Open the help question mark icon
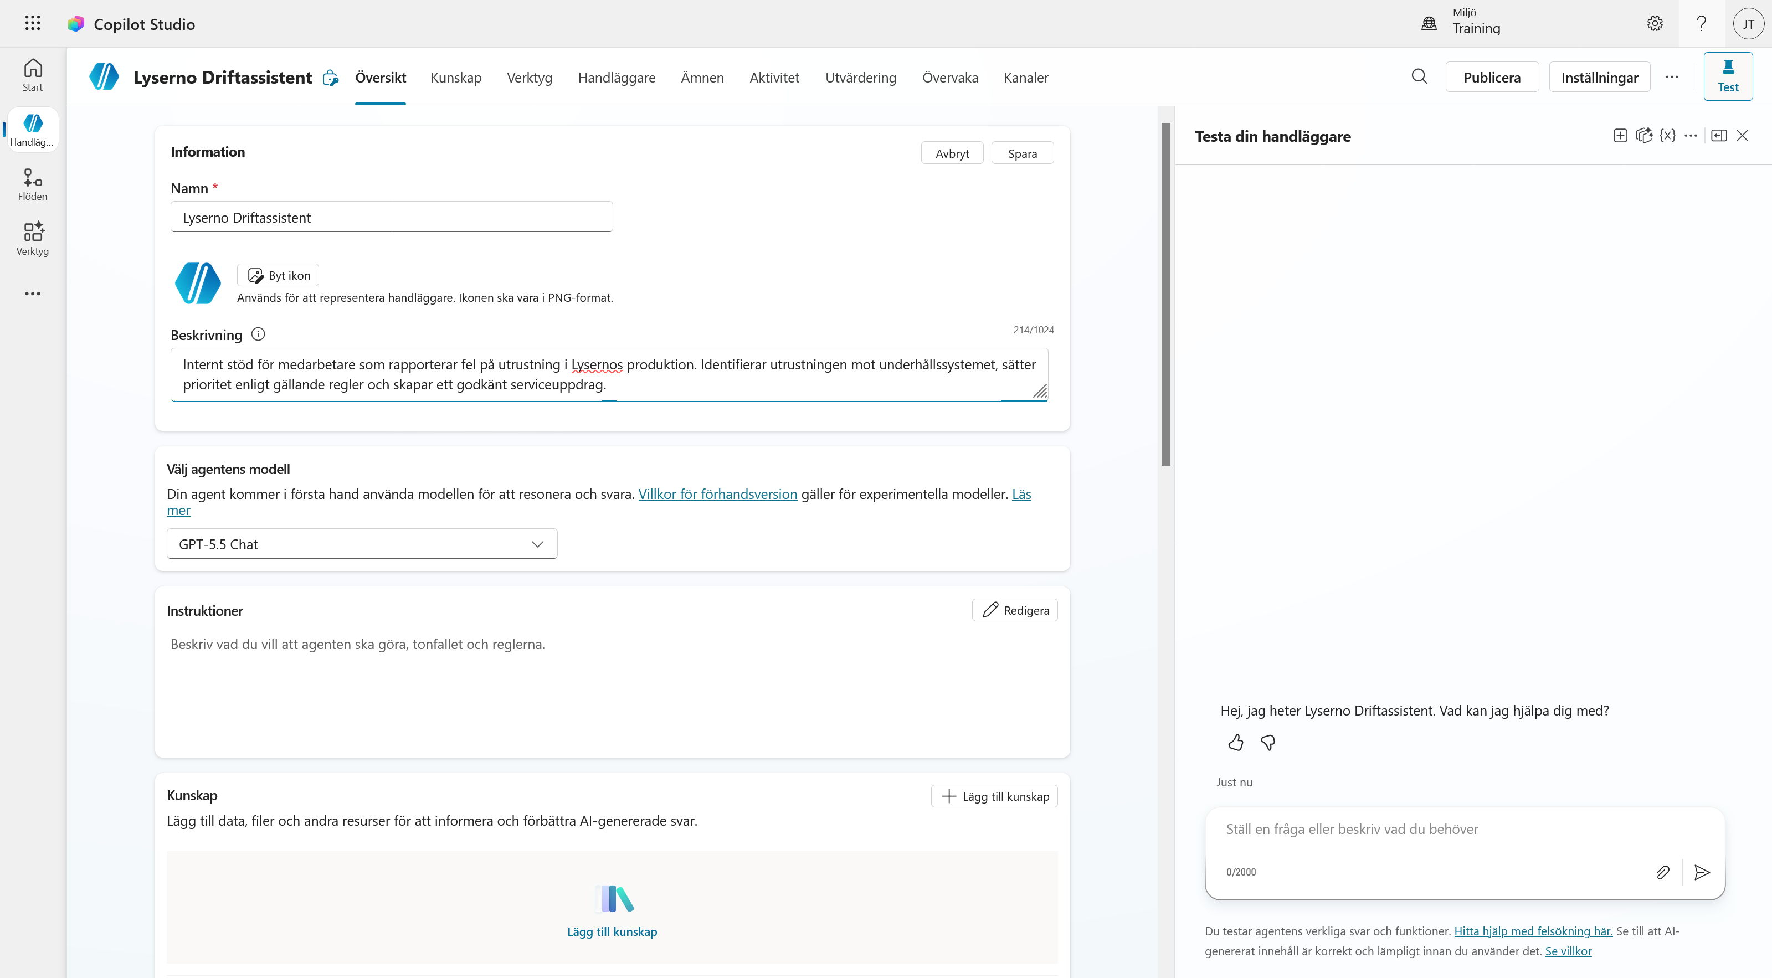 click(1701, 23)
